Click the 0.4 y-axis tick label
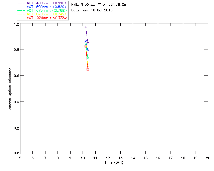This screenshot has height=171, width=214. pos(16,102)
